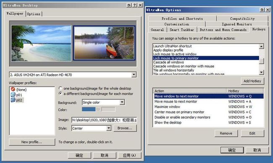Select 'Show the desktop' hotkey row
273x163 pixels.
tap(208, 122)
